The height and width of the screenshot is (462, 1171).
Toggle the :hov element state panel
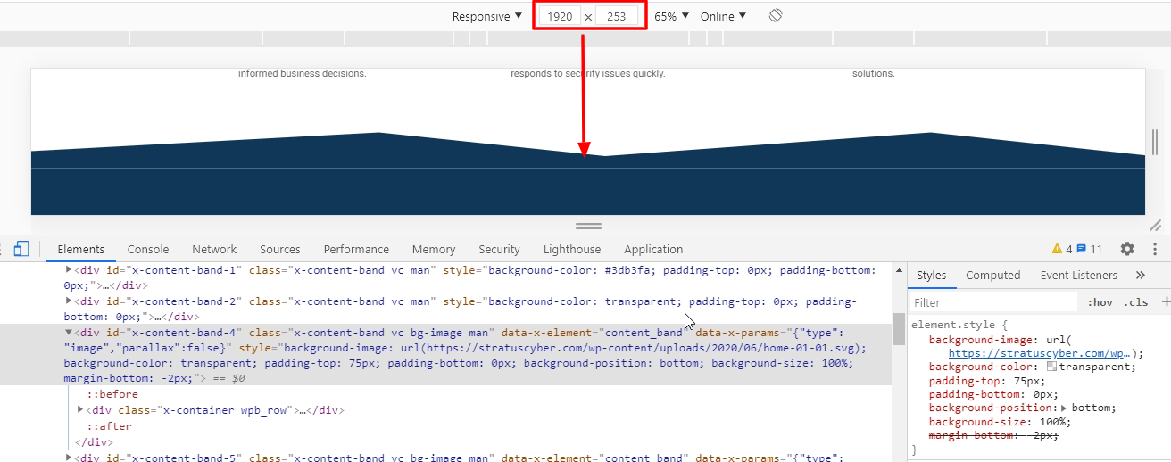pyautogui.click(x=1100, y=302)
